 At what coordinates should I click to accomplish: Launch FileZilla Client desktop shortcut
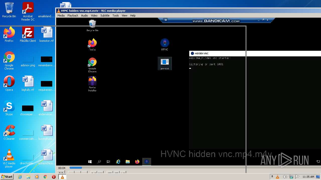pos(28,34)
